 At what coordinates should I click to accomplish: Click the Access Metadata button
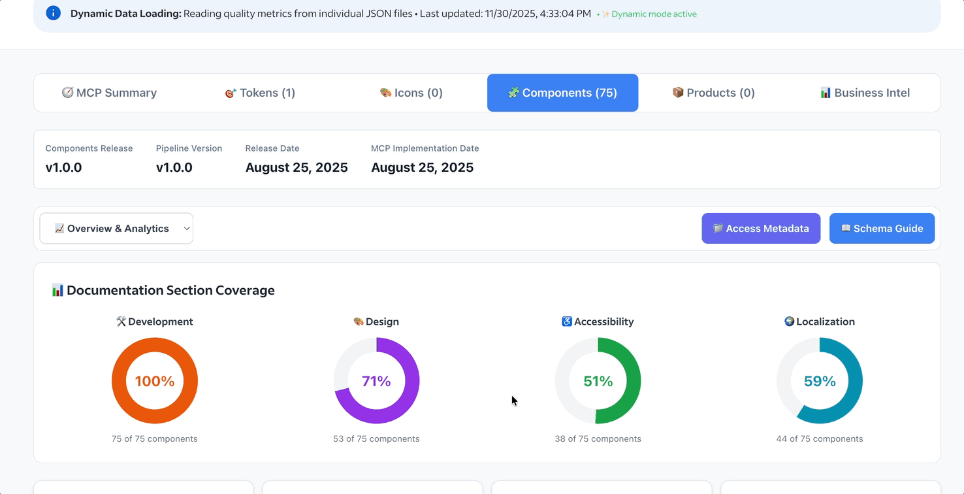(x=761, y=228)
